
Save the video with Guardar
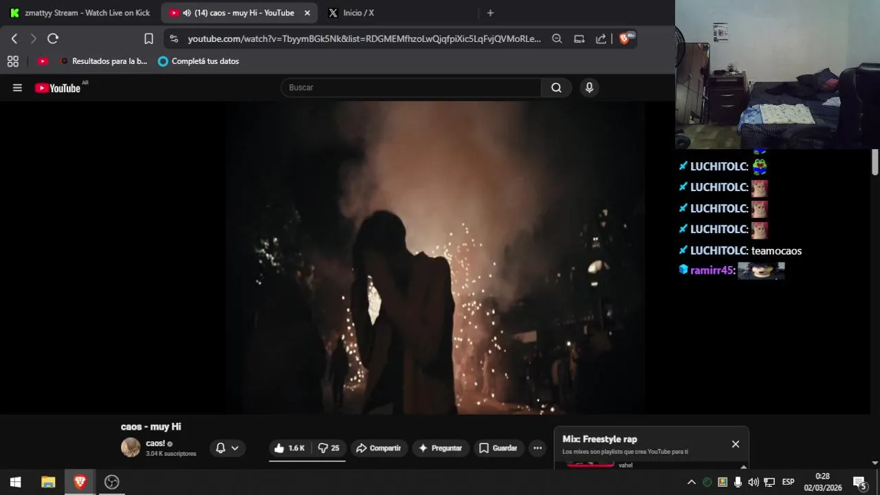tap(498, 448)
